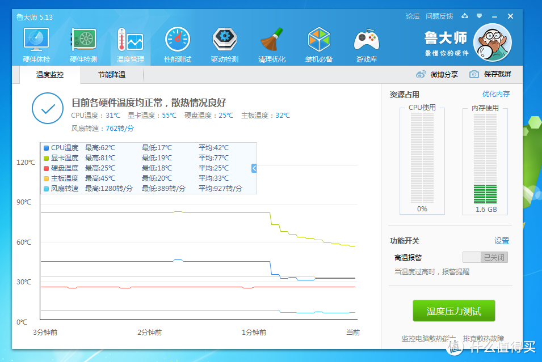Open the 驱动检测 driver detection icon
Screen dimensions: 542x362
coord(225,45)
